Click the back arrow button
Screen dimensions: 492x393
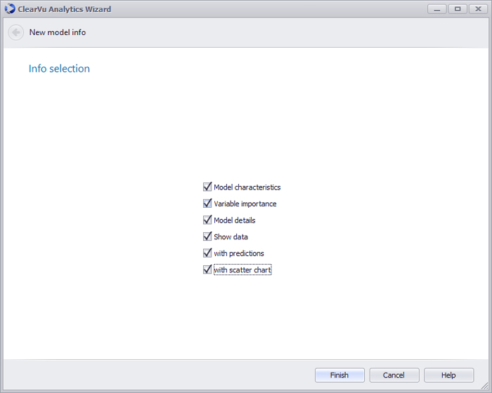click(x=15, y=32)
